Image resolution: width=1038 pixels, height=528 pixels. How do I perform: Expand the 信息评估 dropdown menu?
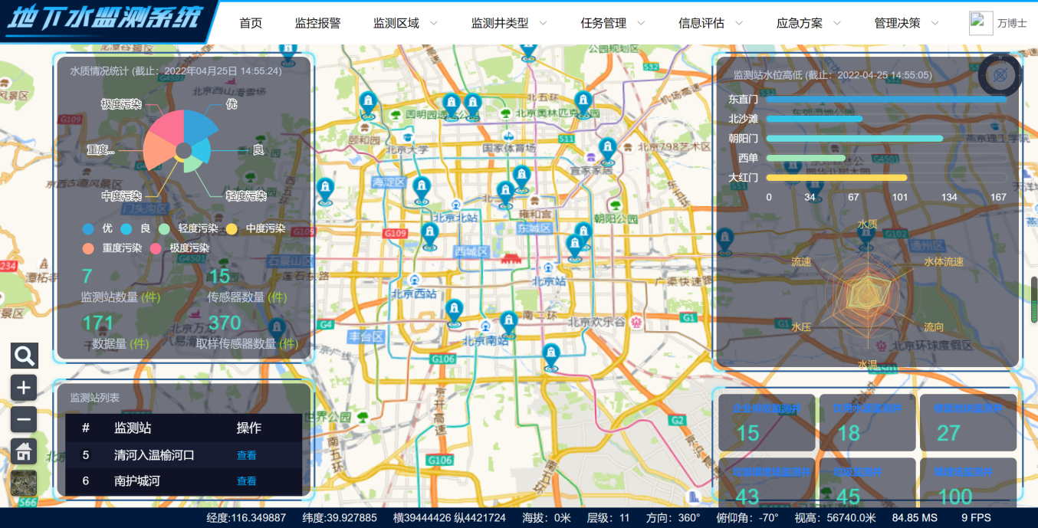tap(711, 23)
